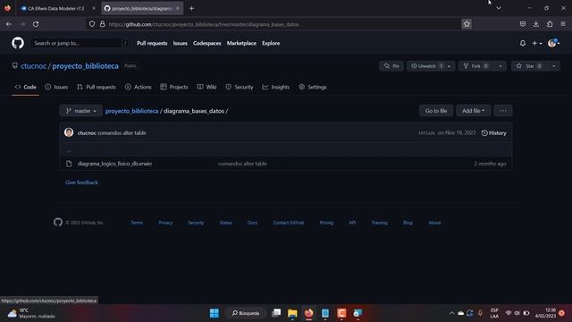
Task: Open Firefox from the taskbar
Action: point(308,313)
